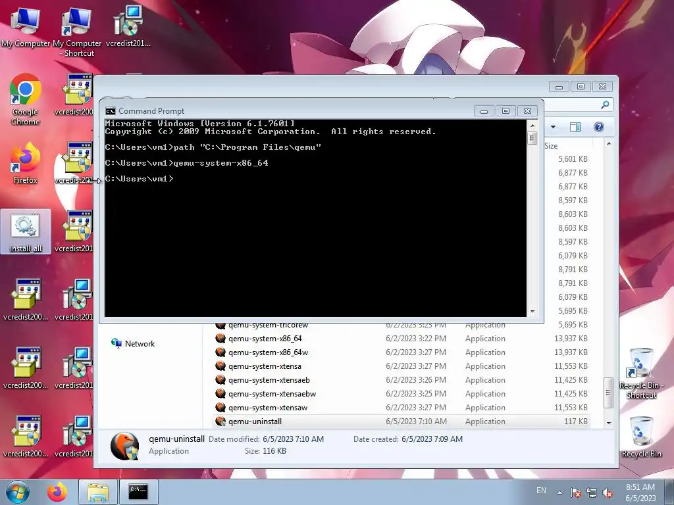Open the Command Prompt system menu icon
The image size is (674, 505).
[111, 110]
